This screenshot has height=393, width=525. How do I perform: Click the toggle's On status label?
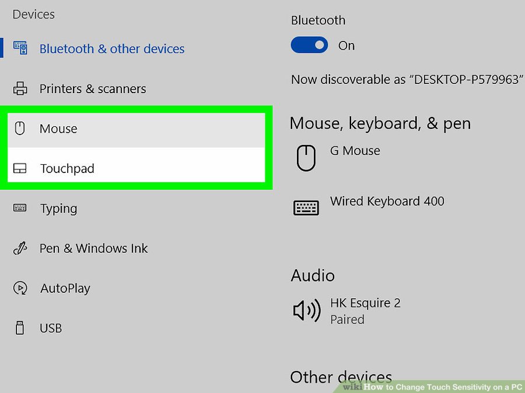click(x=346, y=45)
